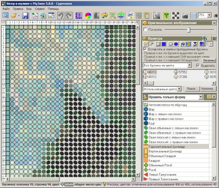
Task: Click the purple bead grid icon
Action: pyautogui.click(x=78, y=15)
